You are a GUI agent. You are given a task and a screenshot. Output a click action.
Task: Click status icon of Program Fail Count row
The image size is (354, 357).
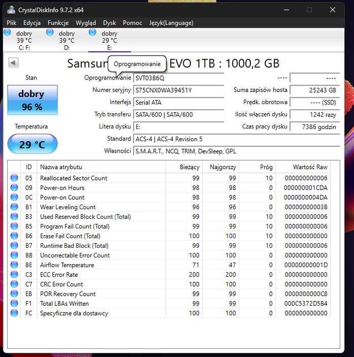tap(14, 226)
